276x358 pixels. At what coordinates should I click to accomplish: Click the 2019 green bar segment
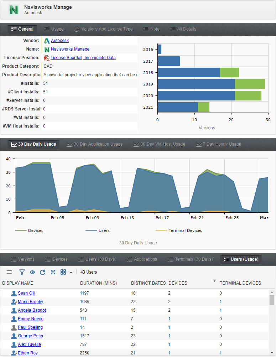(x=250, y=84)
